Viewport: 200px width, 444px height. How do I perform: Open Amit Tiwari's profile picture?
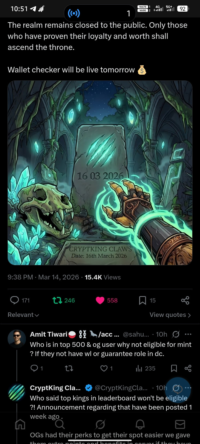(x=17, y=339)
